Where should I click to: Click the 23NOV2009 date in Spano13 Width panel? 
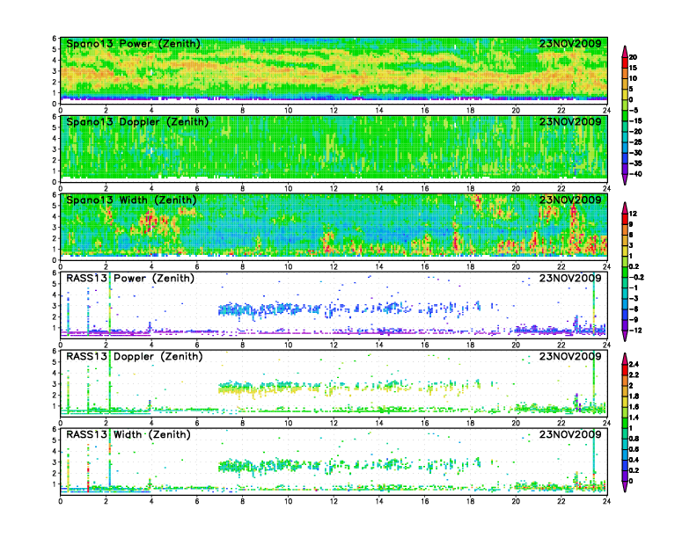coord(570,200)
